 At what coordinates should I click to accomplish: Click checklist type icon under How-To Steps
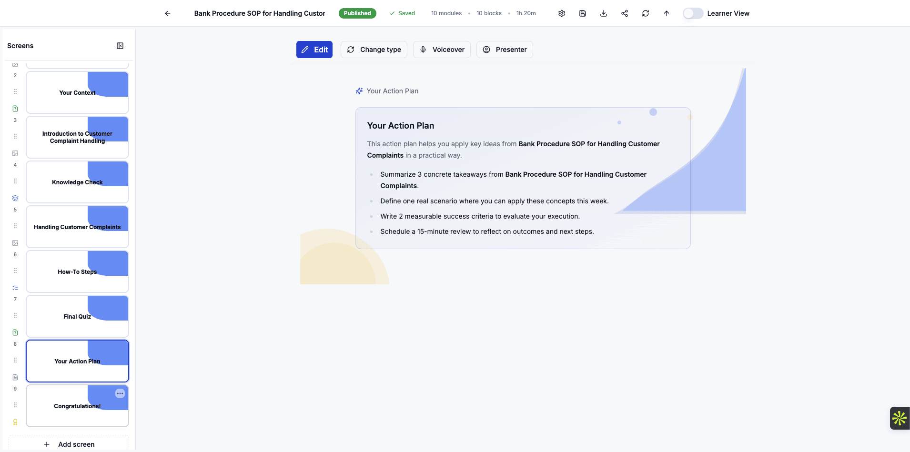[x=15, y=288]
